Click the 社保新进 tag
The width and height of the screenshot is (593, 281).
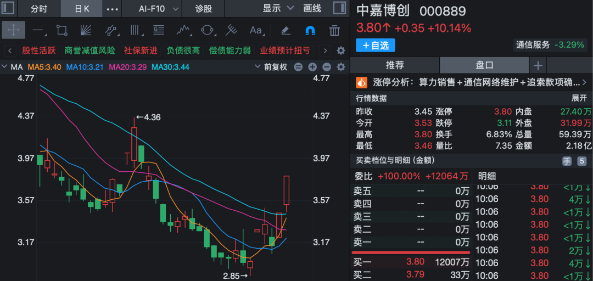pos(141,50)
